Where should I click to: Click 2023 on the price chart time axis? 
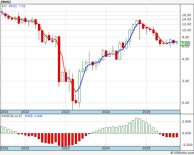click(66, 112)
